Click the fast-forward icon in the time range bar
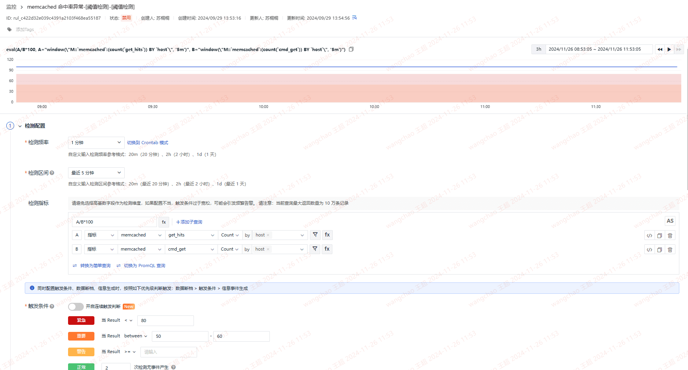 click(679, 49)
